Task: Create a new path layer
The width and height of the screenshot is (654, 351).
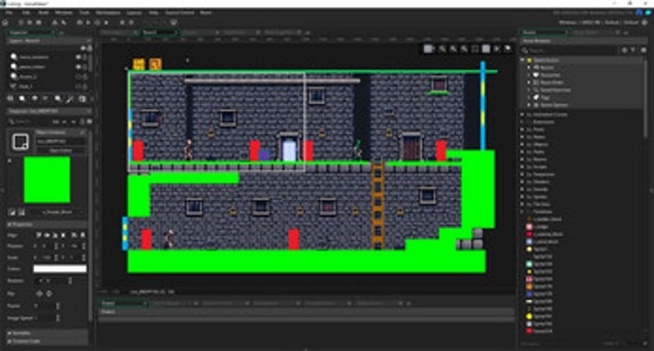Action: (x=46, y=98)
